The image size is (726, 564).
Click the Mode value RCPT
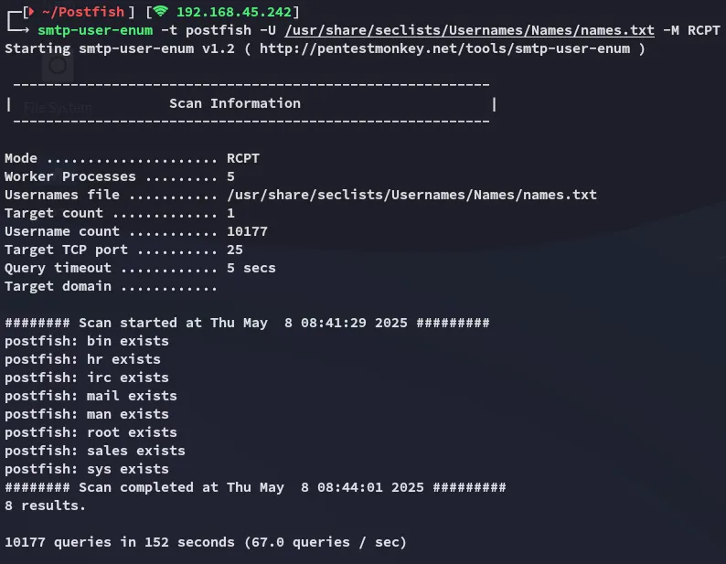point(243,158)
